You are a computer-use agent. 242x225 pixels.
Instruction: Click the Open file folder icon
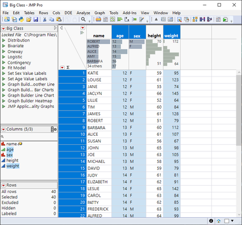click(28, 19)
